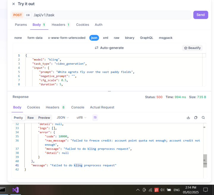Download the response body
214x195 pixels.
pos(188,118)
